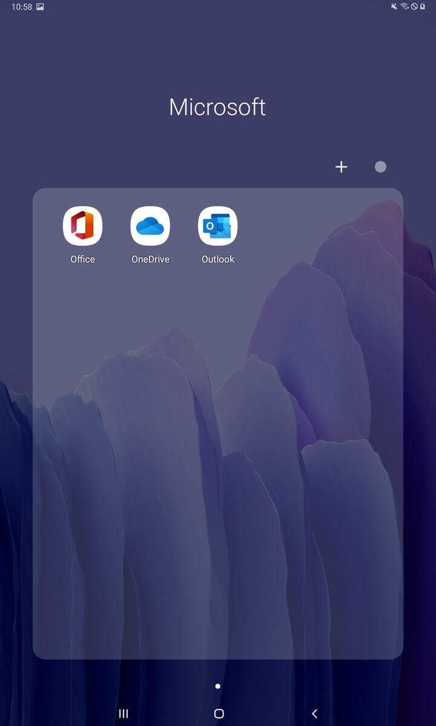This screenshot has width=436, height=726.
Task: Tap the blocked circle status icon
Action: tap(414, 7)
